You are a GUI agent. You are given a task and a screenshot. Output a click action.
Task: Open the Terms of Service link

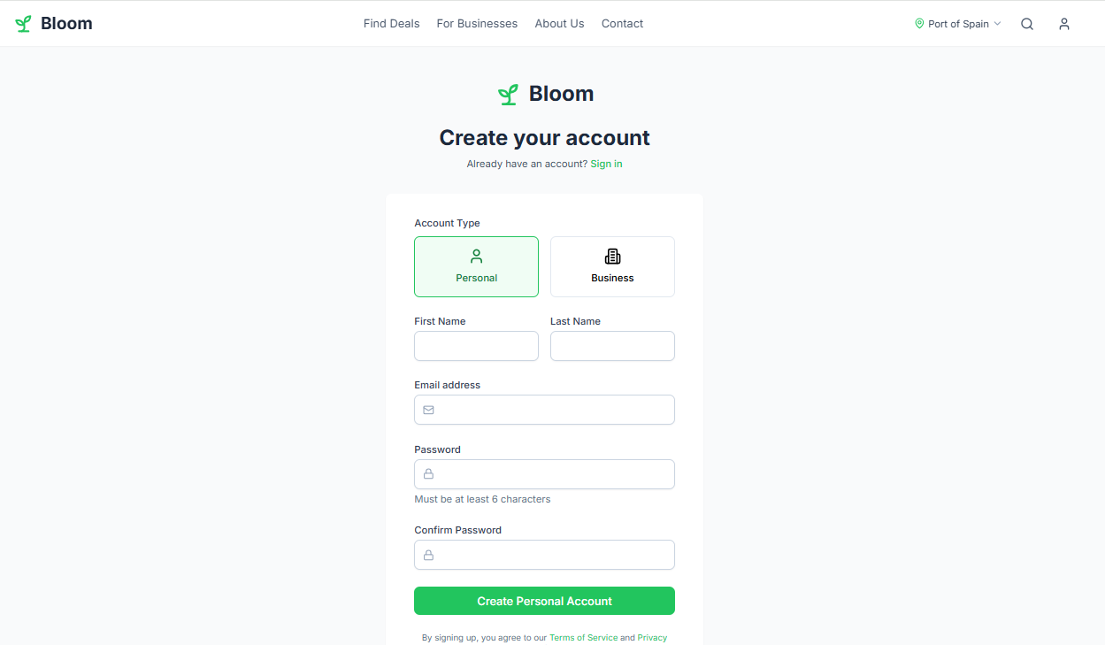click(x=583, y=637)
